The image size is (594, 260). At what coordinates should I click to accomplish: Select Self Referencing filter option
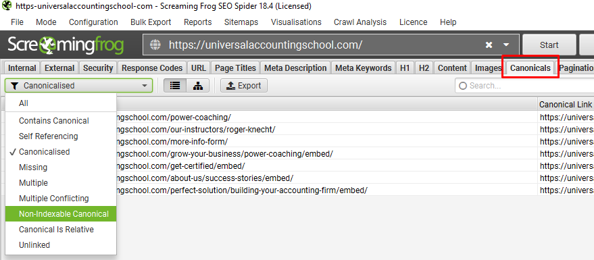[61, 136]
